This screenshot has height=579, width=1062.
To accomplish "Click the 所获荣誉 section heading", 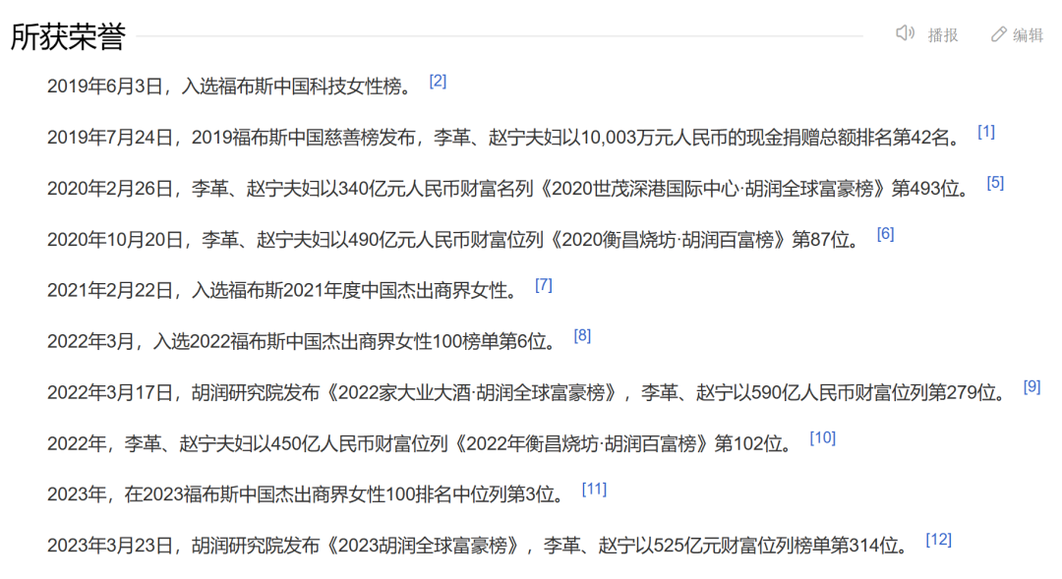I will point(68,36).
